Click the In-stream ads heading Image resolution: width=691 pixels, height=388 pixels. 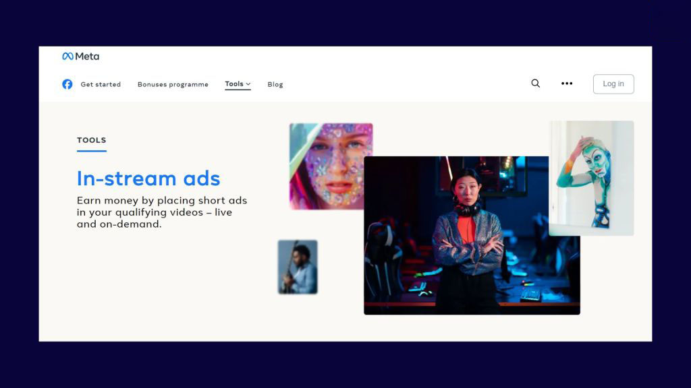click(x=148, y=179)
